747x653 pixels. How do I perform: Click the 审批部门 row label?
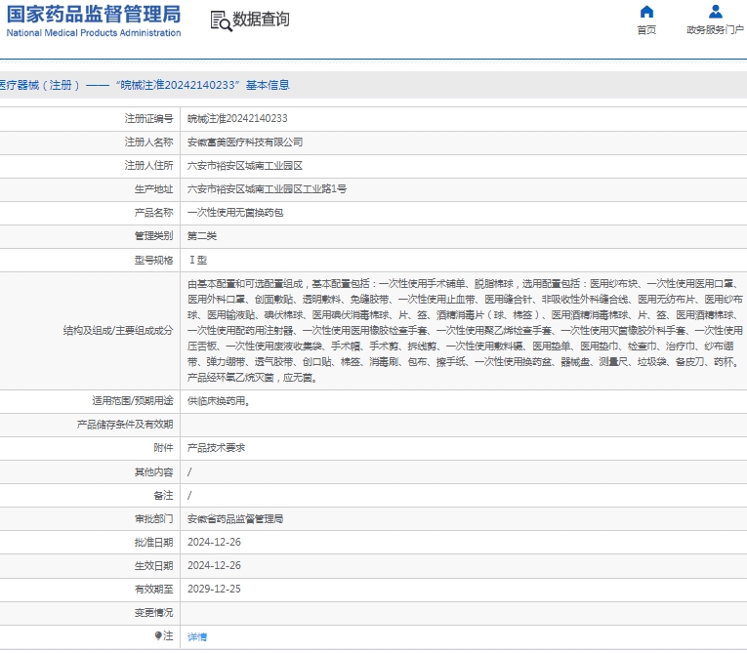(x=153, y=518)
